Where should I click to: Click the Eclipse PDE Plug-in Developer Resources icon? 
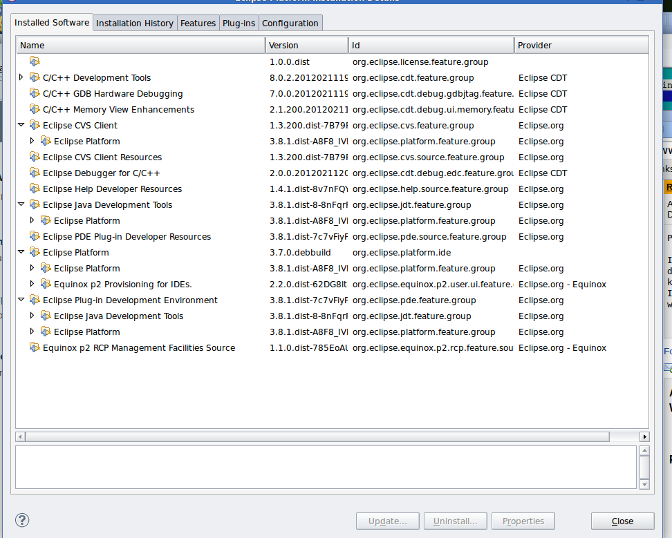click(35, 236)
